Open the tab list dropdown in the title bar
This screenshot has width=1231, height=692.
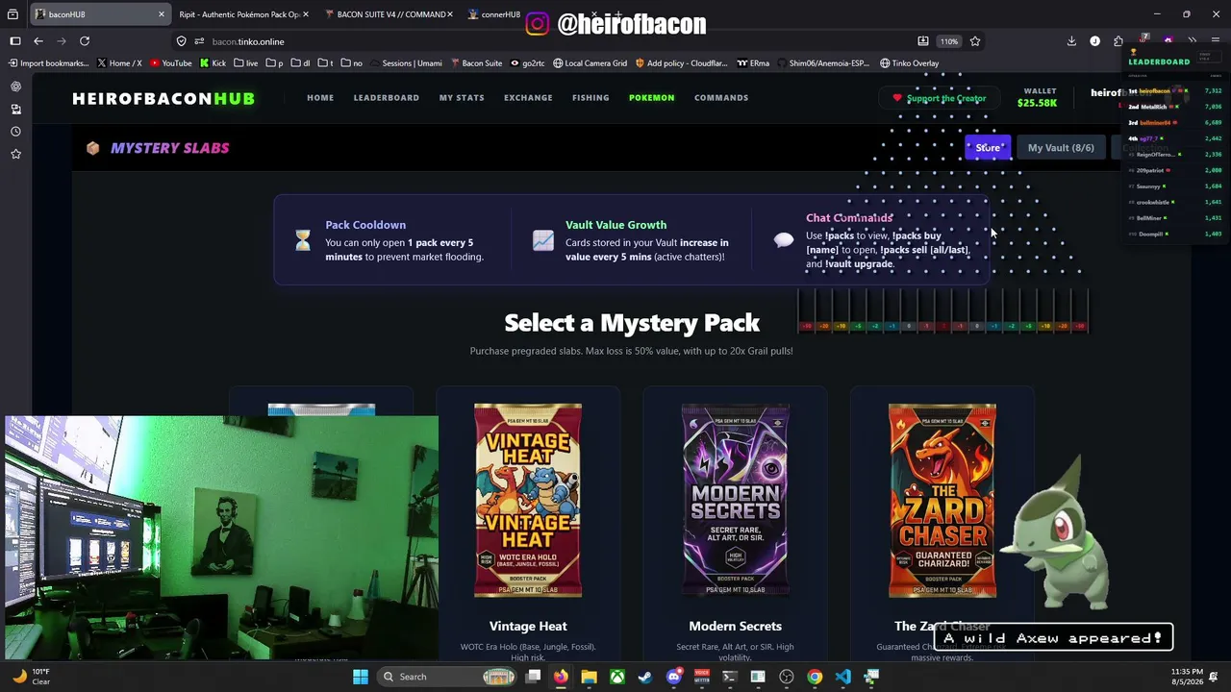pos(13,14)
